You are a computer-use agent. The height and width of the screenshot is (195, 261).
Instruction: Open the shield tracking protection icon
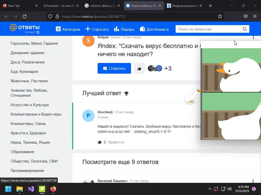coord(50,16)
